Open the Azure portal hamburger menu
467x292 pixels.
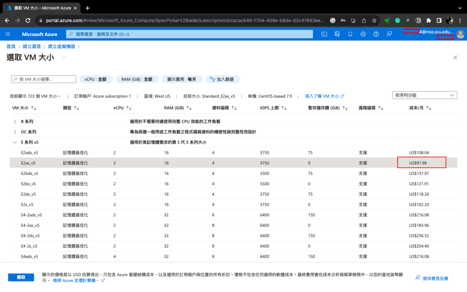pos(8,34)
